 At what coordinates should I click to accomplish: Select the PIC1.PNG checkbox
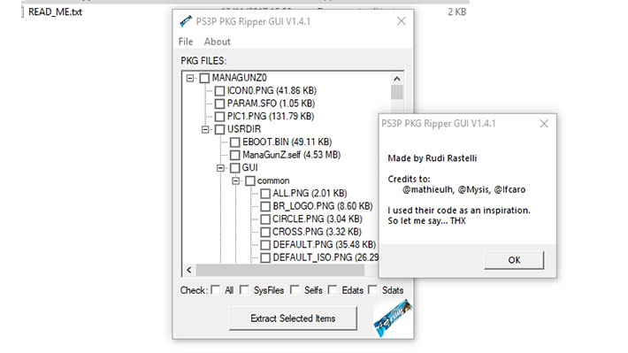pos(219,117)
